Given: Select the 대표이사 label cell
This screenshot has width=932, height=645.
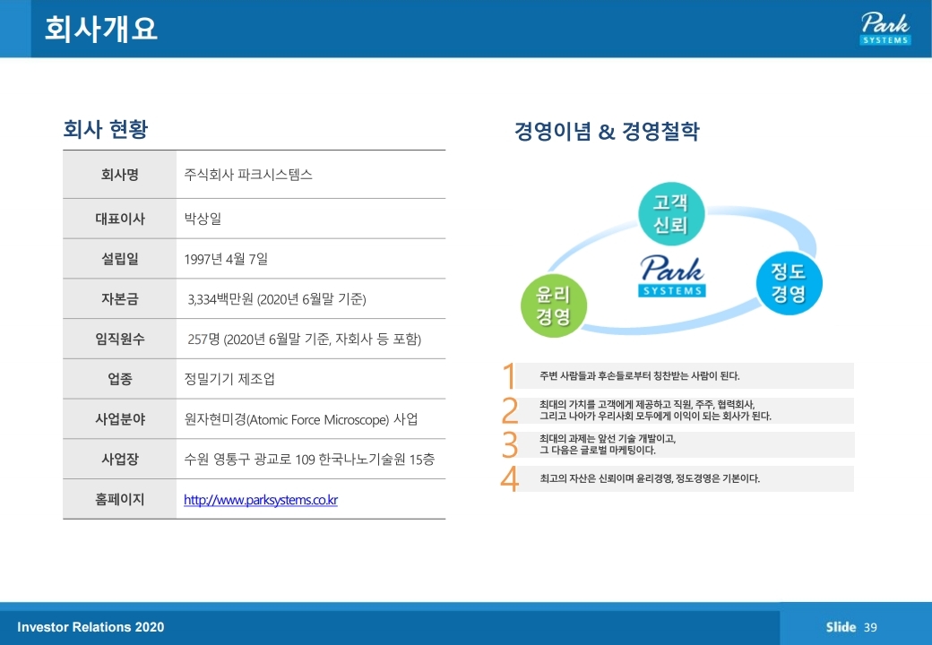Looking at the screenshot, I should [119, 219].
